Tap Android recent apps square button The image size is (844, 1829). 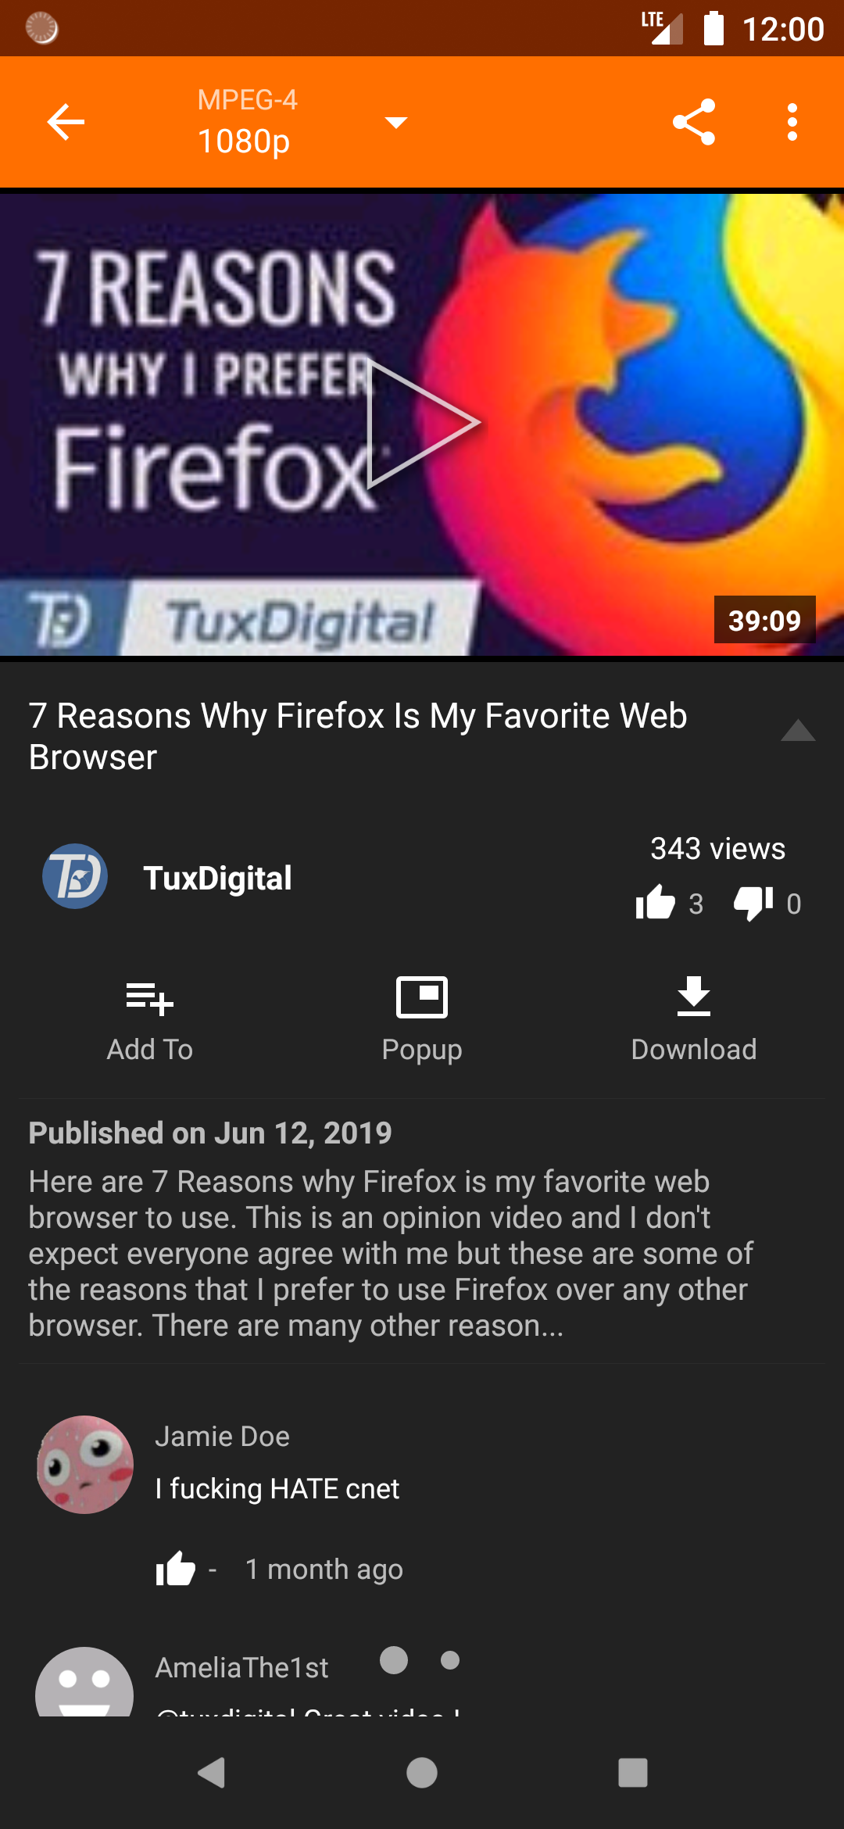633,1773
